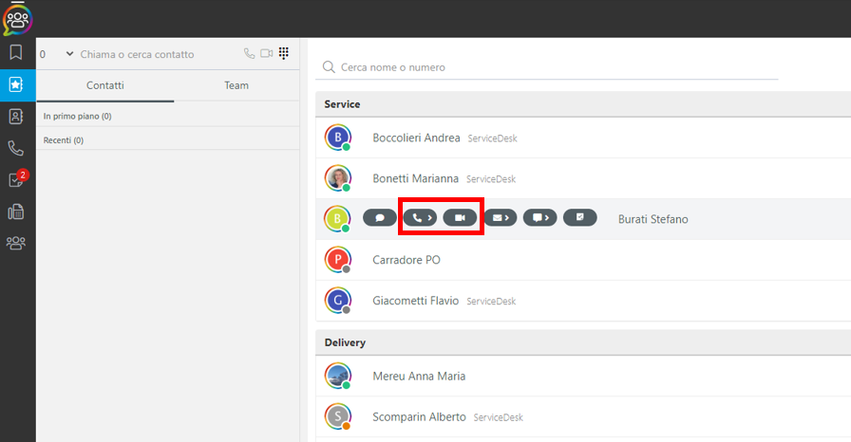Select the Contatti tab
Screen dimensions: 851x442
point(105,85)
